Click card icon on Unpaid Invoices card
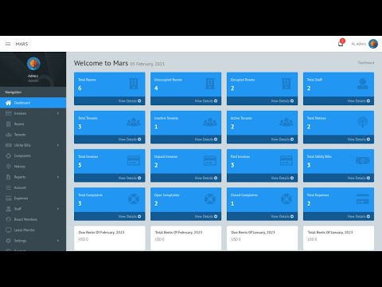 [x=210, y=160]
